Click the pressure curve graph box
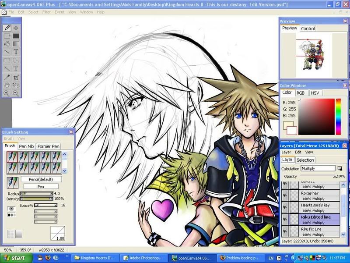This screenshot has width=350, height=263. coord(58,233)
